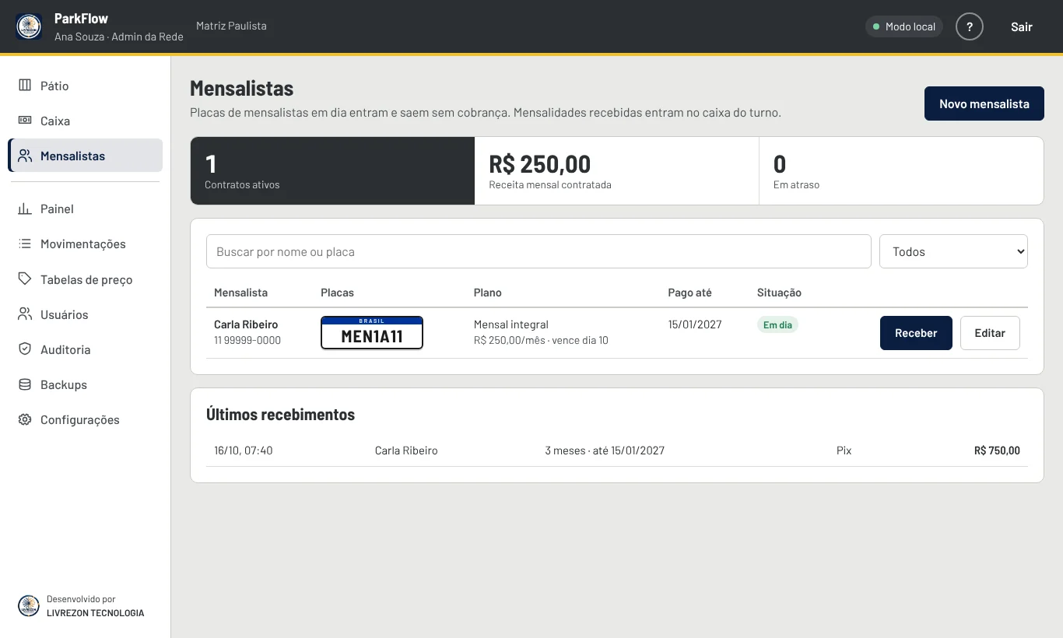The height and width of the screenshot is (638, 1063).
Task: Click the Matriz Paulista unit name
Action: click(x=231, y=26)
